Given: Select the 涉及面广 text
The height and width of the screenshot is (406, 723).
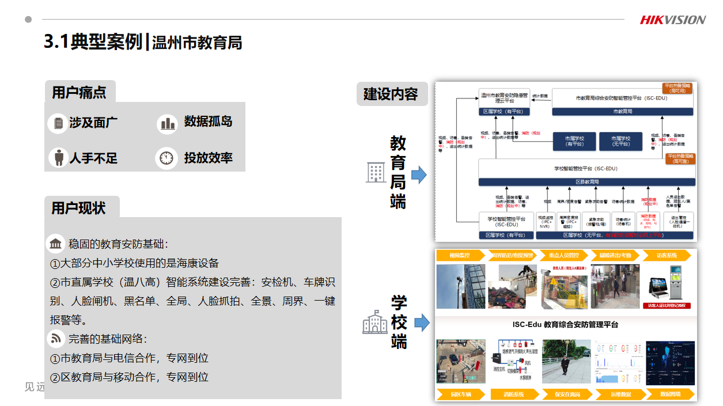Looking at the screenshot, I should (x=93, y=123).
